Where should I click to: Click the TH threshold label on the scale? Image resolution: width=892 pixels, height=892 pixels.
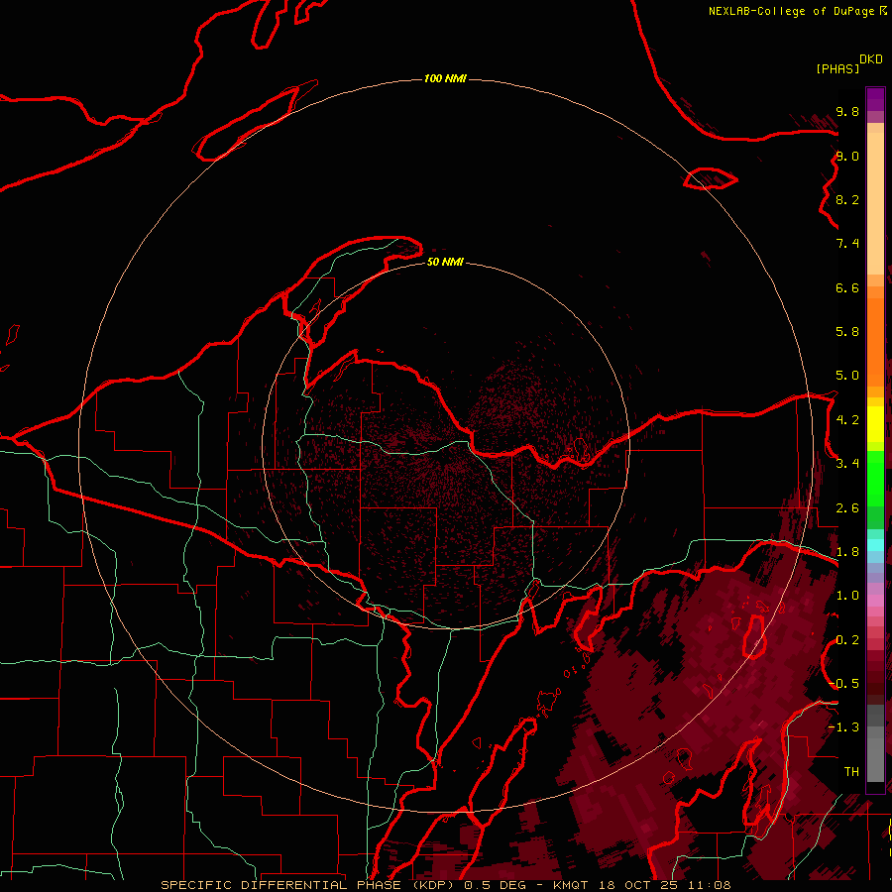click(x=851, y=772)
